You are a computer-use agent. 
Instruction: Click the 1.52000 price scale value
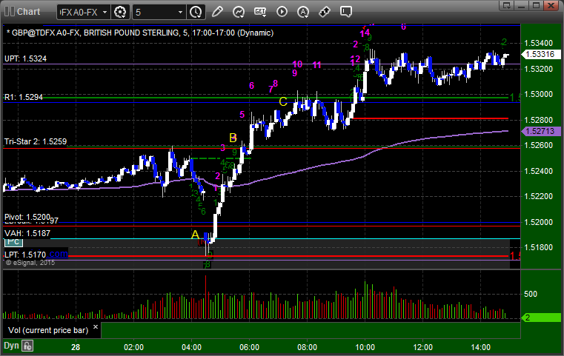539,222
